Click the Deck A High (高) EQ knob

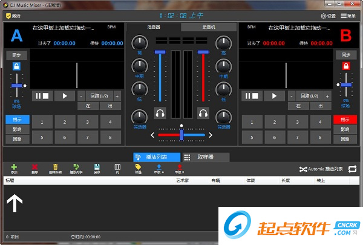(140, 43)
